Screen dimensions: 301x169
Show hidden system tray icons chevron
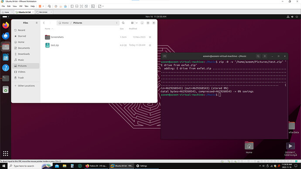[x=260, y=166]
